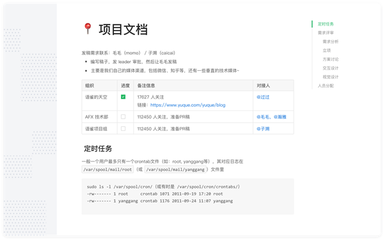
Task: Jump to 视觉设计 outline entry
Action: click(330, 77)
